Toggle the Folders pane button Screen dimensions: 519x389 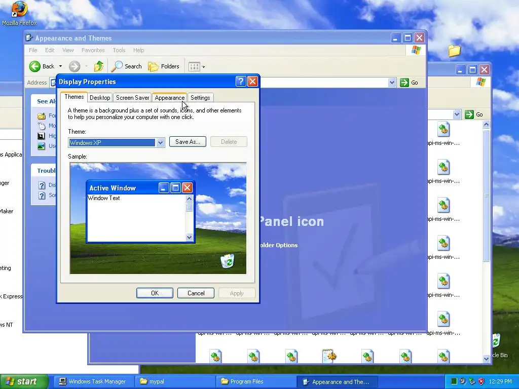[164, 66]
